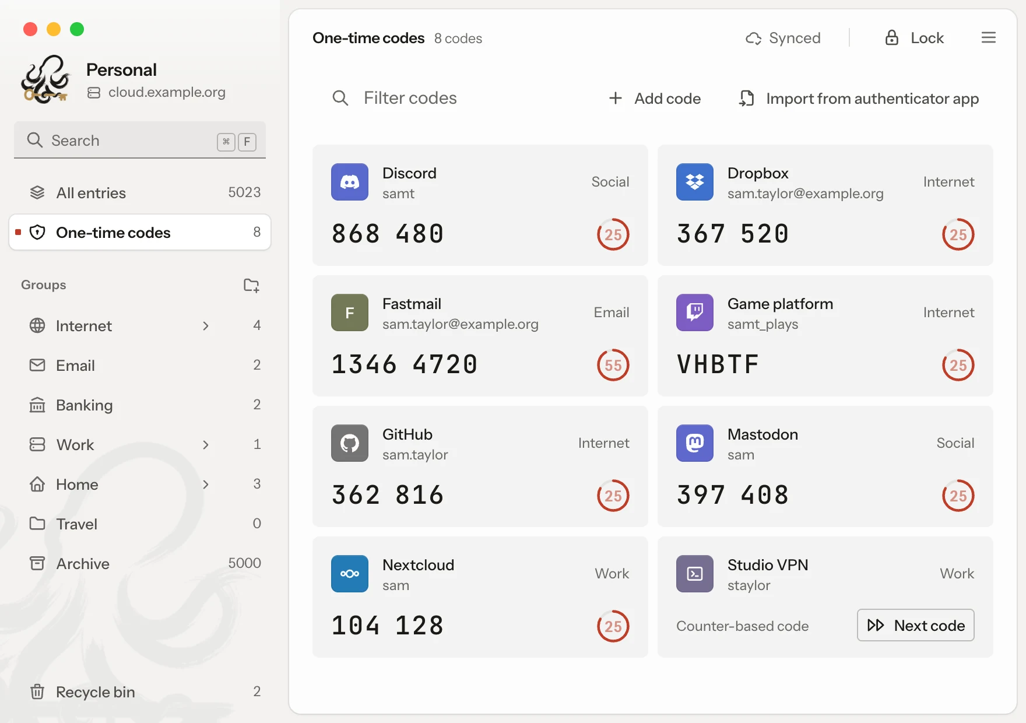
Task: Focus the sidebar Search field
Action: pos(140,141)
